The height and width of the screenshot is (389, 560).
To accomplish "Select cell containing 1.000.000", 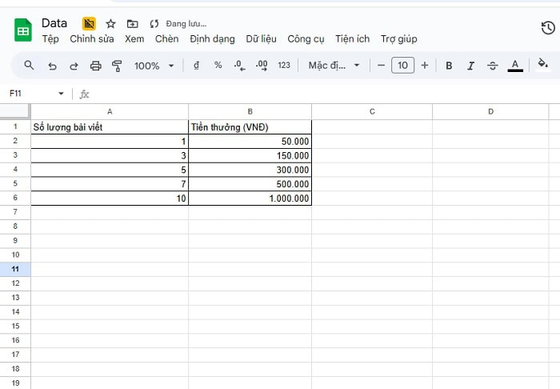I will tap(250, 199).
